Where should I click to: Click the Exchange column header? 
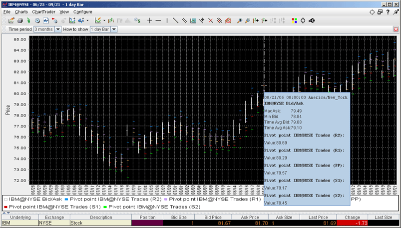(54, 217)
